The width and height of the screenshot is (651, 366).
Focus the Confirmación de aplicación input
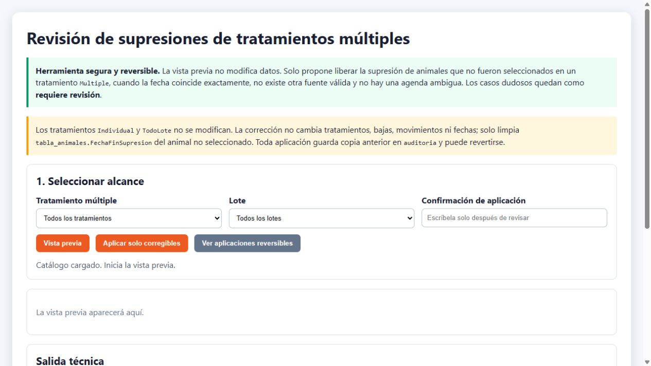514,217
